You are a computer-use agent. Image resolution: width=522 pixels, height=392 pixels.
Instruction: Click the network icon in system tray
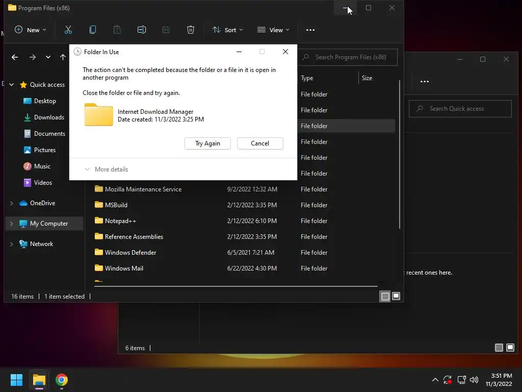[461, 380]
